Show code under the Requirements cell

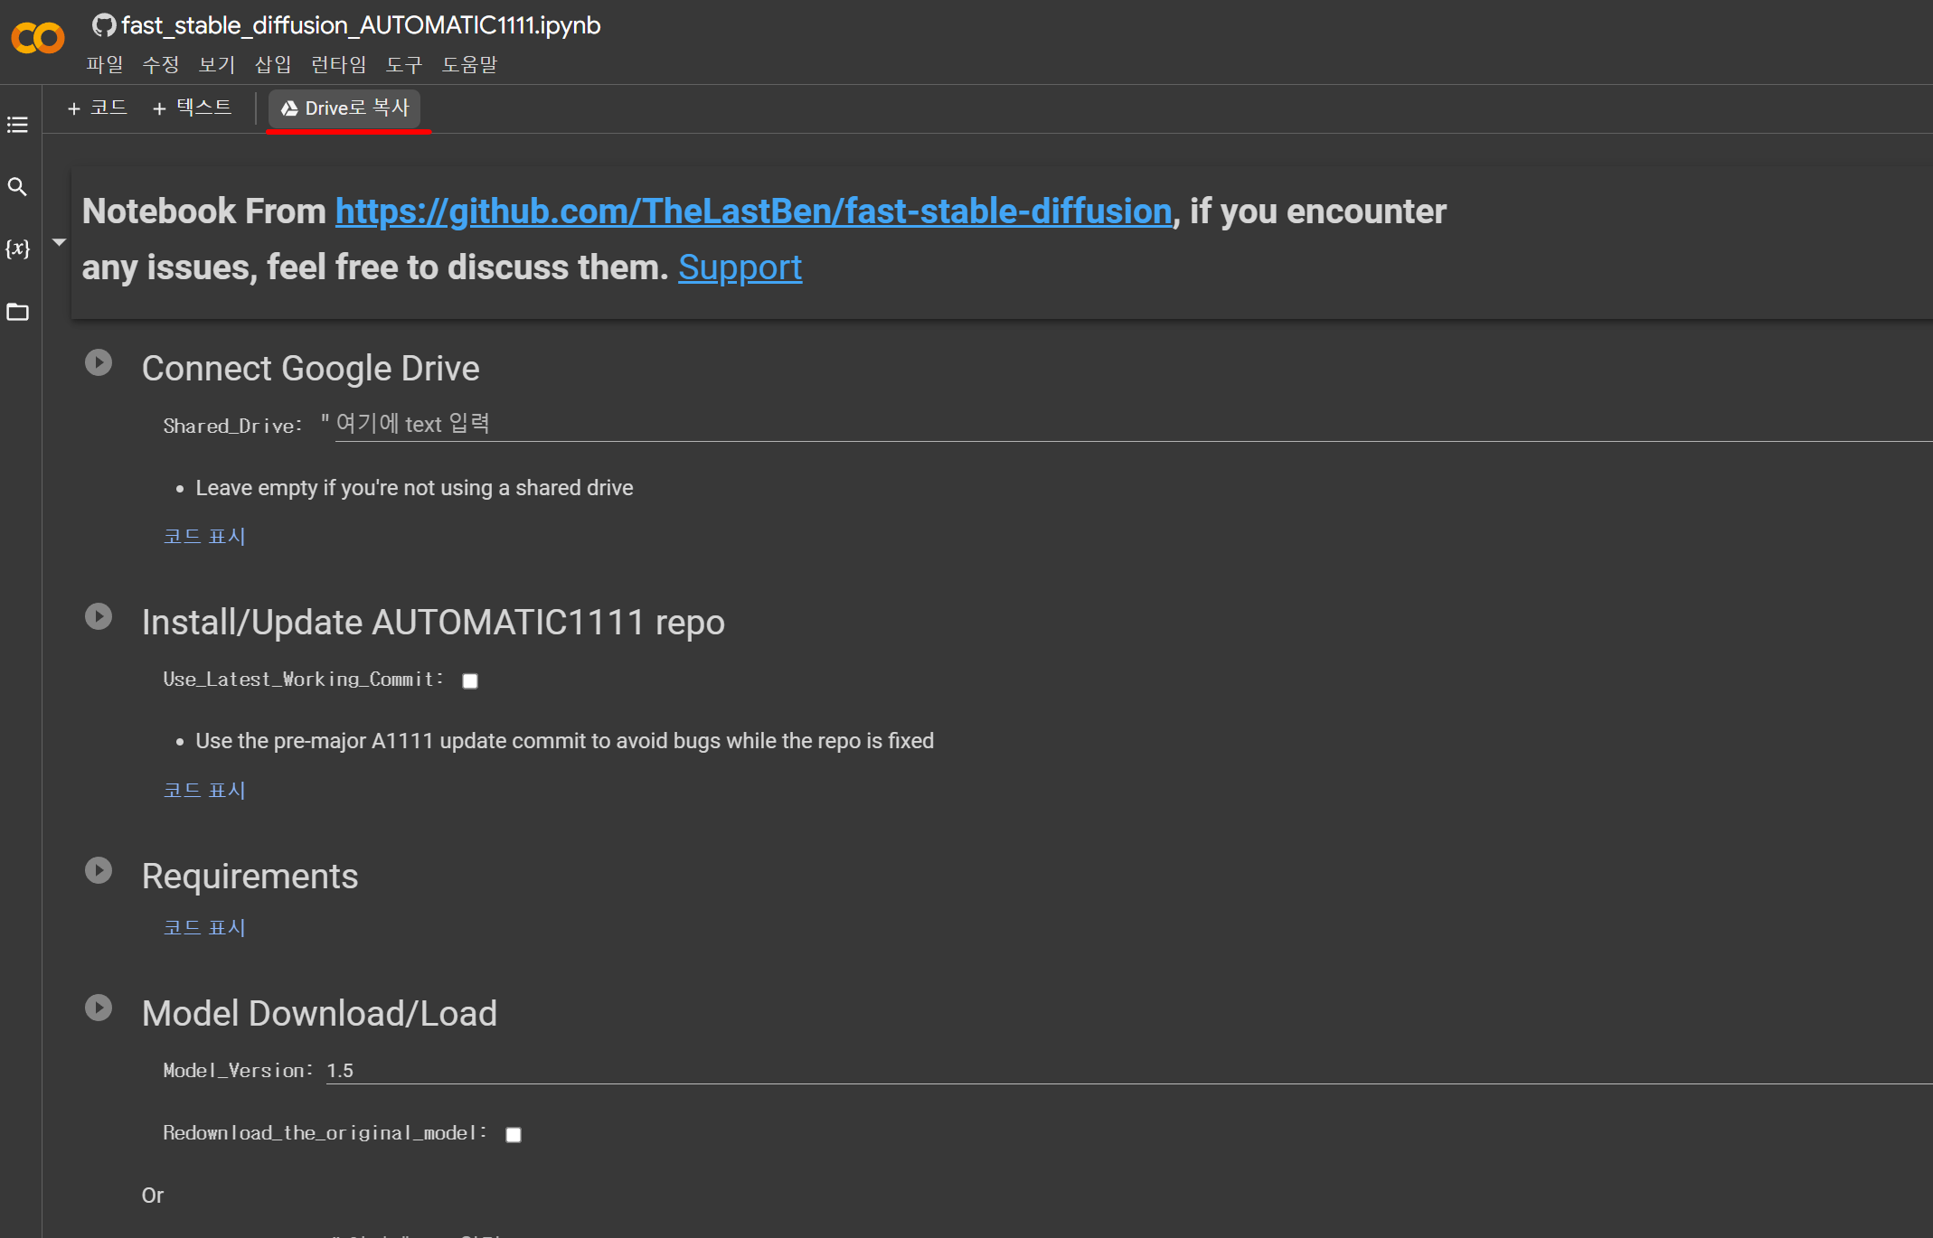pos(204,927)
